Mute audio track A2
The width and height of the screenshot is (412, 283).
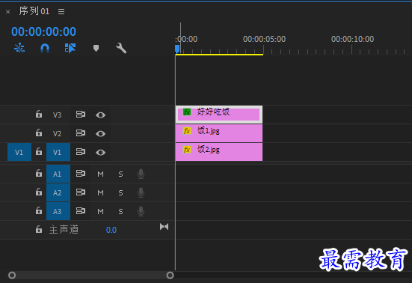click(x=100, y=193)
